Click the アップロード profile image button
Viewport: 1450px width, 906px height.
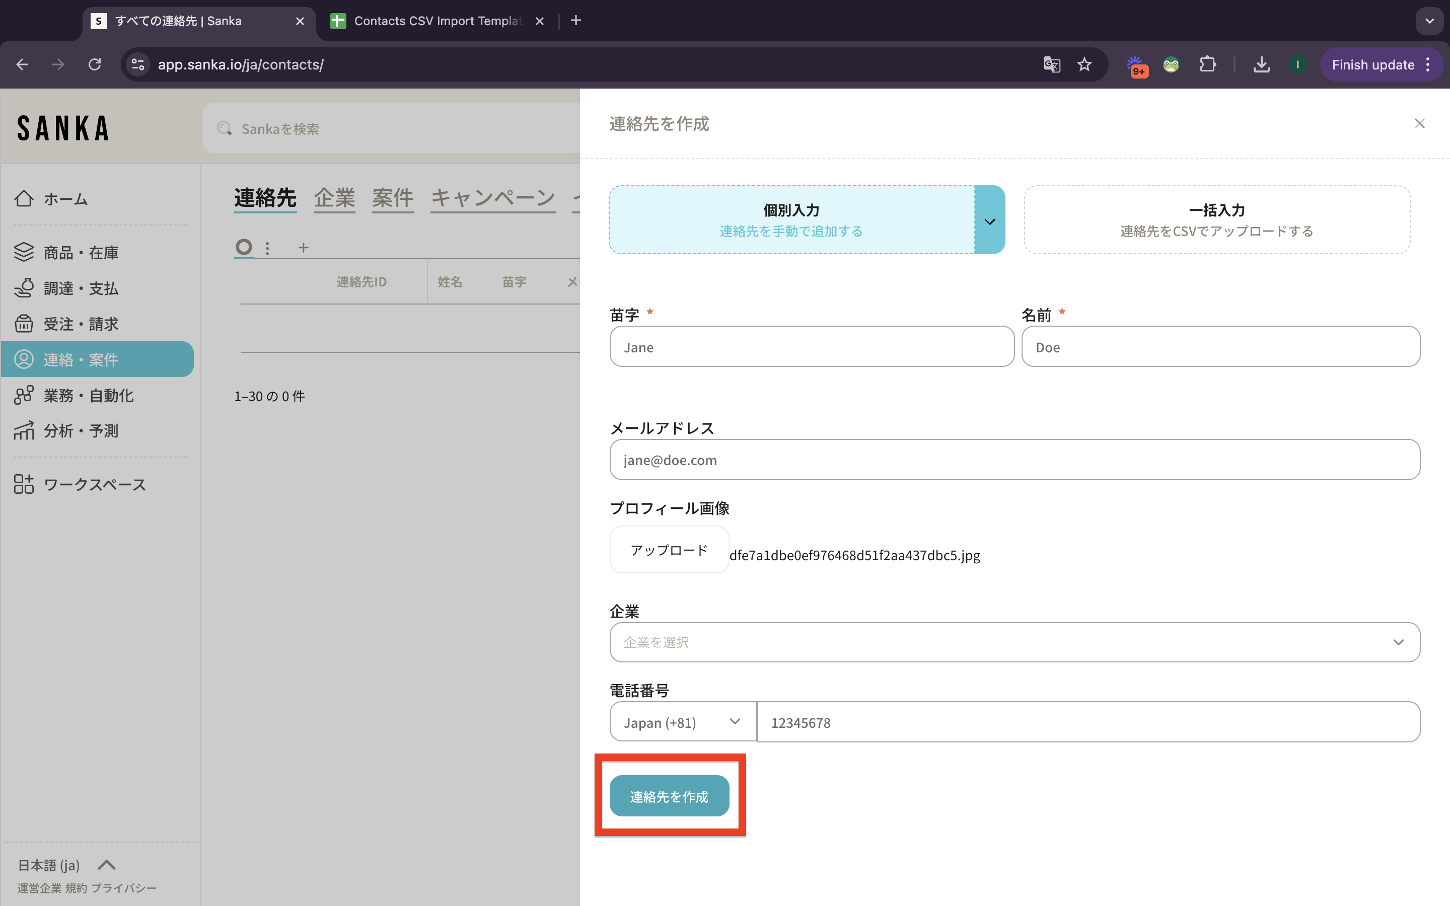[669, 550]
